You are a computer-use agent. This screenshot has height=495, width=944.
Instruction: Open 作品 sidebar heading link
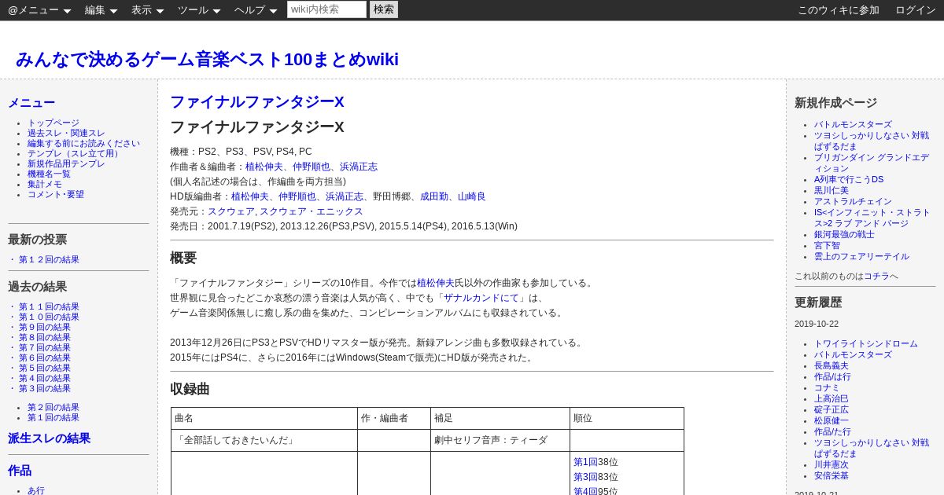tap(20, 471)
